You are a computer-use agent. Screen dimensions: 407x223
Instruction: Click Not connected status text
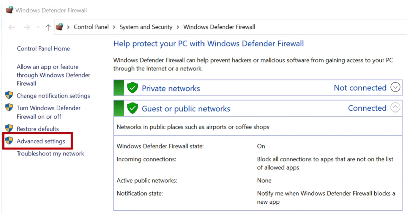[x=360, y=88]
